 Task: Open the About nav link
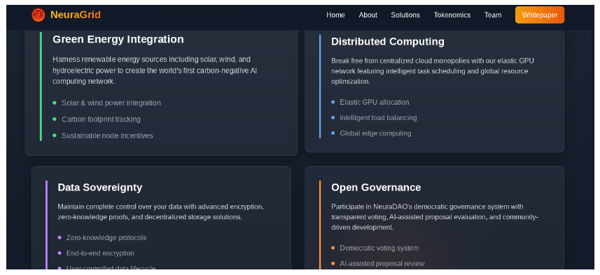pyautogui.click(x=368, y=15)
